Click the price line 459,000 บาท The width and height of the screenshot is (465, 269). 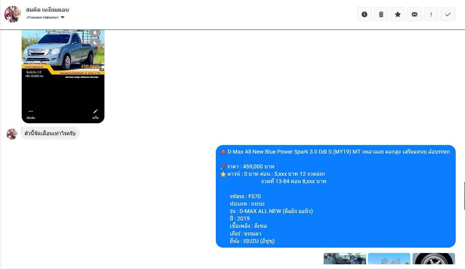247,166
